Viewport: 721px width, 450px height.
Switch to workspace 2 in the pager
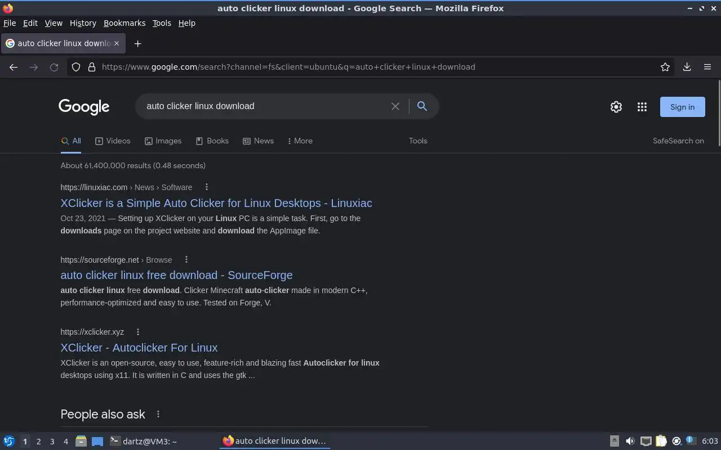point(38,442)
